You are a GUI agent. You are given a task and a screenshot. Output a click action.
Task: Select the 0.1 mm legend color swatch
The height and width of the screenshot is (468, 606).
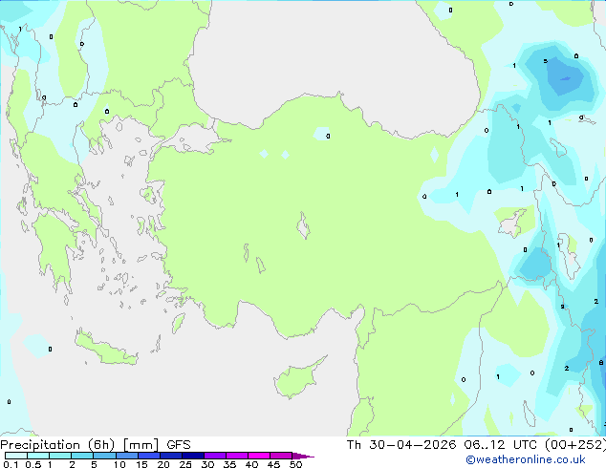coord(16,456)
